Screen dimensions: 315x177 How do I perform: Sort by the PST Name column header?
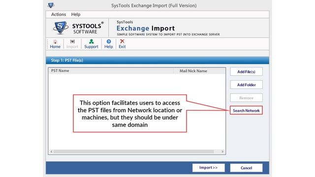pos(111,71)
